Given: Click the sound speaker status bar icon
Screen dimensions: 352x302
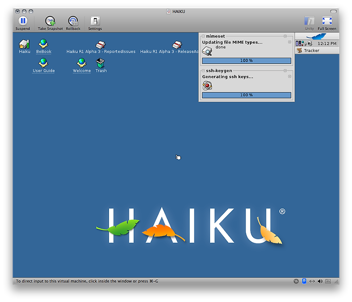Looking at the screenshot, I should click(320, 281).
